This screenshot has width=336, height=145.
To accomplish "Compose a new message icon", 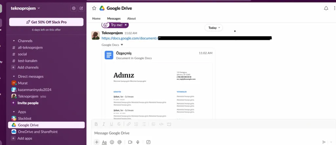I will pyautogui.click(x=81, y=8).
